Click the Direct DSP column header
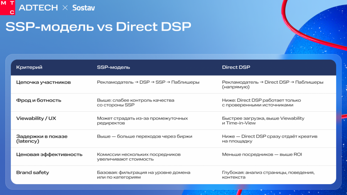Screen dimensions: 347x195 click(x=236, y=67)
